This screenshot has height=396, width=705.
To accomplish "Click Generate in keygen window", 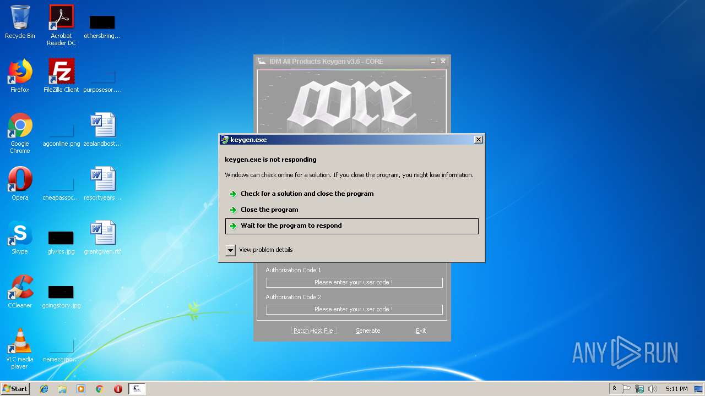I will coord(368,331).
